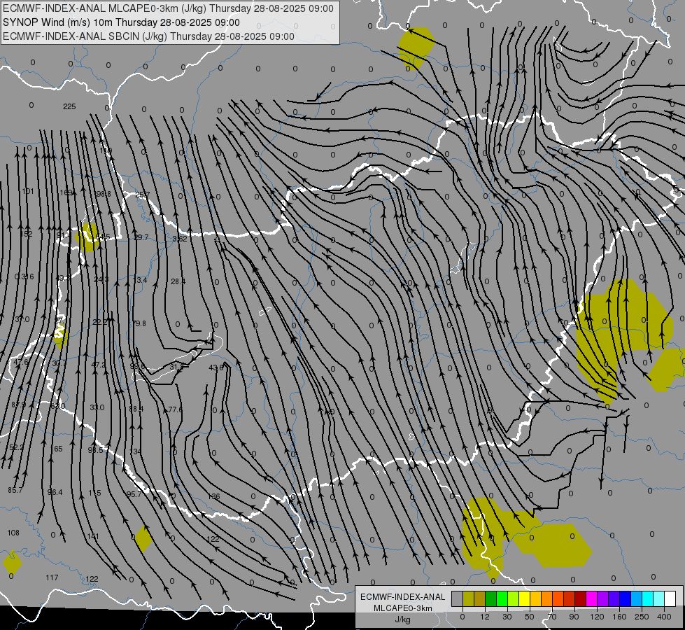Click the map value 96.4
Image resolution: width=685 pixels, height=630 pixels.
coord(55,492)
